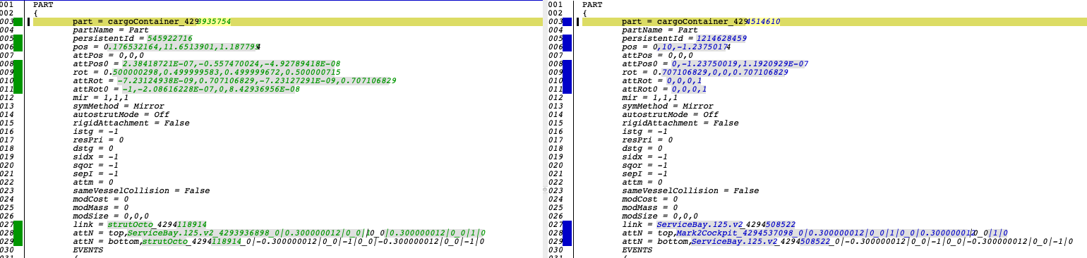This screenshot has width=1087, height=258.
Task: Click sameVesselCollision = False in right pane
Action: tap(690, 190)
